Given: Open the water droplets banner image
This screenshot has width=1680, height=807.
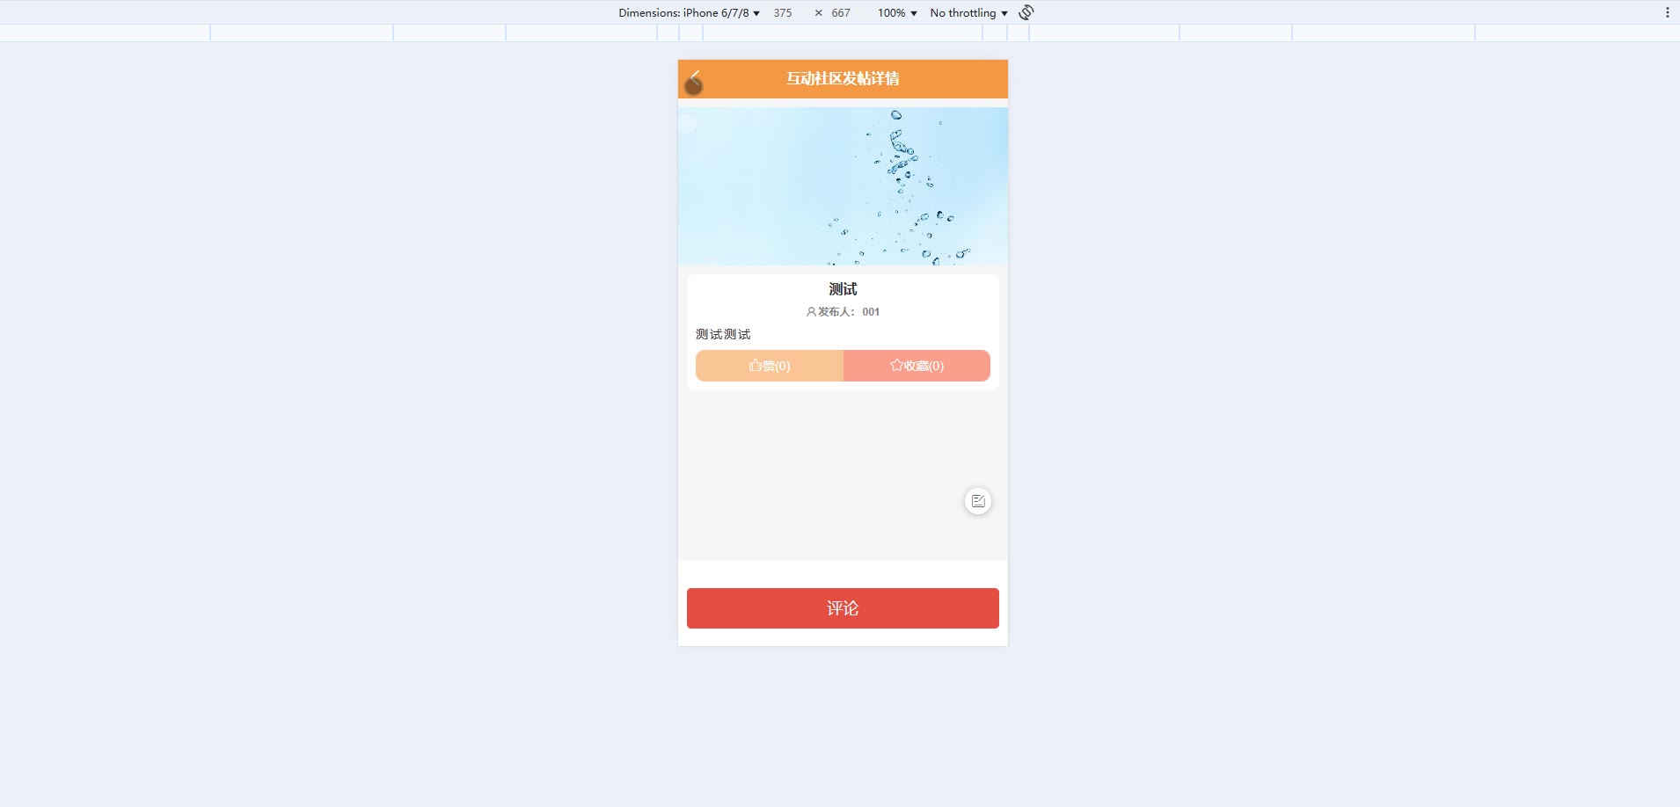Looking at the screenshot, I should [843, 186].
